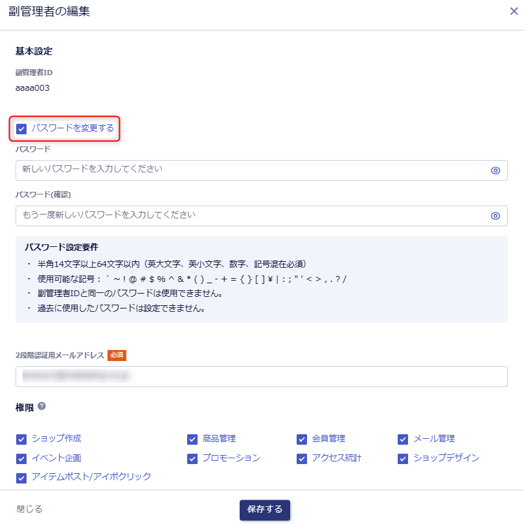Uncheck アクセス統計 permission
This screenshot has width=524, height=525.
[302, 459]
